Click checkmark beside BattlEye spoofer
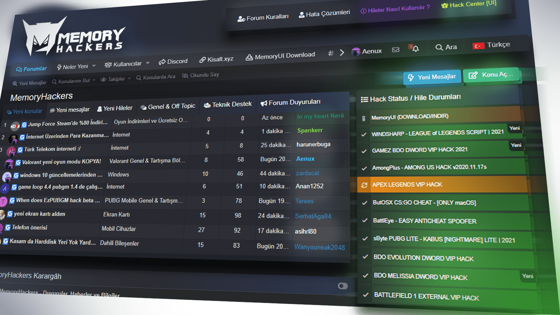The image size is (560, 315). 365,220
